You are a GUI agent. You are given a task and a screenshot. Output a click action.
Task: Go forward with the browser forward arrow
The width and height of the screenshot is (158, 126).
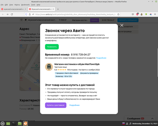point(7,14)
